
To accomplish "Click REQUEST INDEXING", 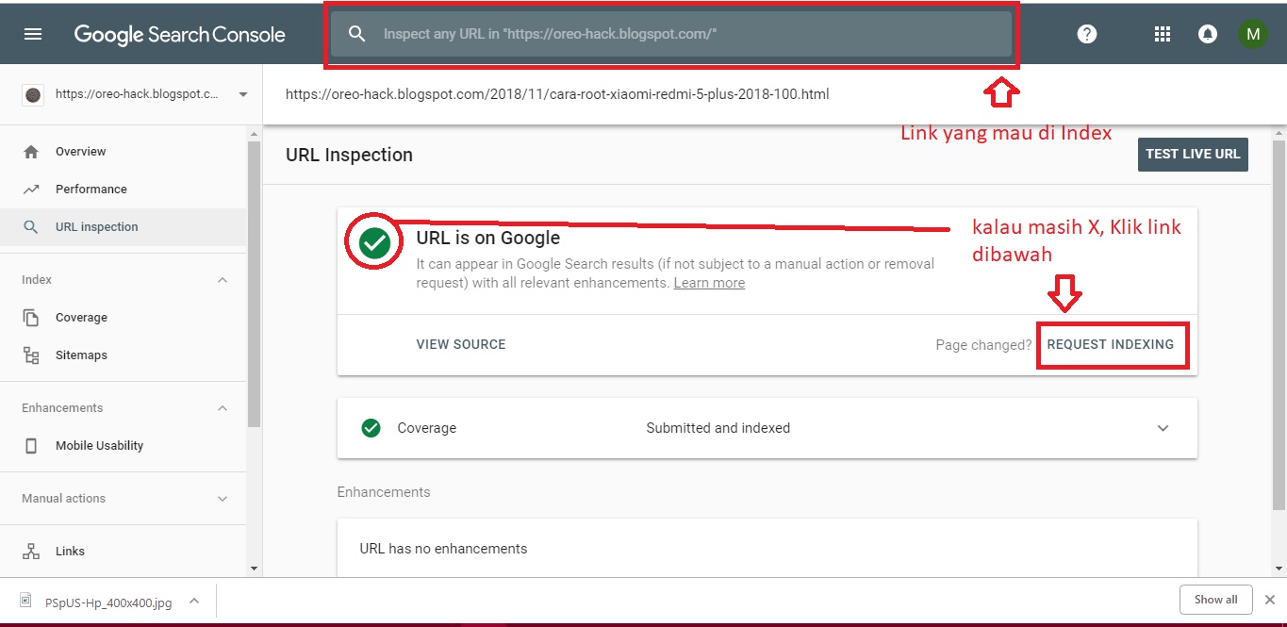I will (x=1111, y=345).
